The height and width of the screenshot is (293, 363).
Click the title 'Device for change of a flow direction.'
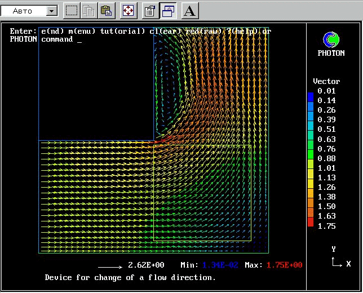130,277
